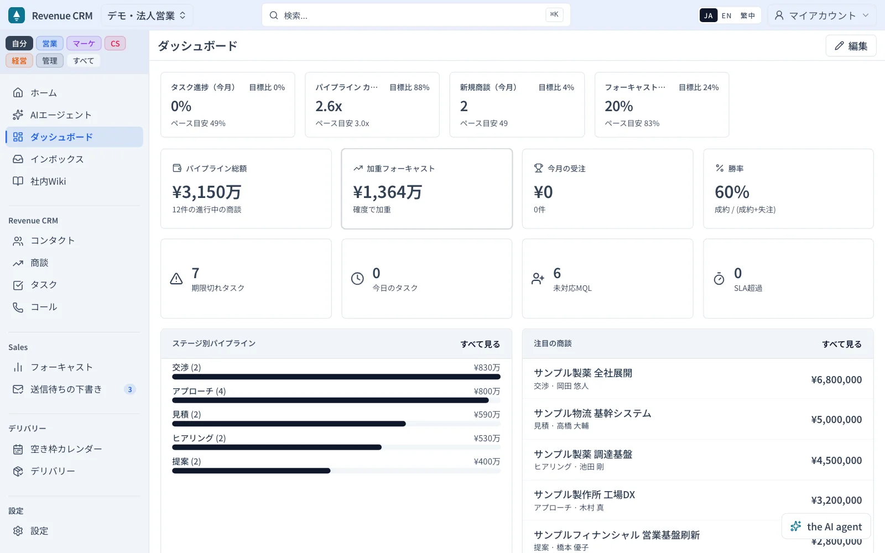Click the 今月の受注 trophy icon
The image size is (885, 553).
(x=538, y=168)
